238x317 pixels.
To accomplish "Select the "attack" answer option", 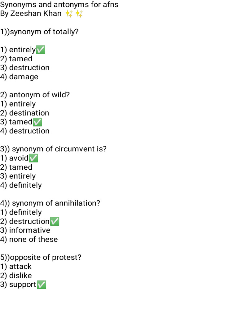I will point(20,267).
